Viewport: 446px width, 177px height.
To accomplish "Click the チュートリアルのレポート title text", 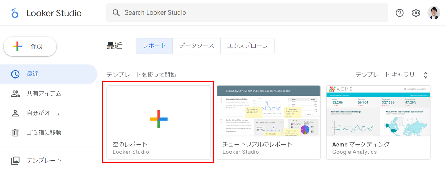I will click(257, 144).
